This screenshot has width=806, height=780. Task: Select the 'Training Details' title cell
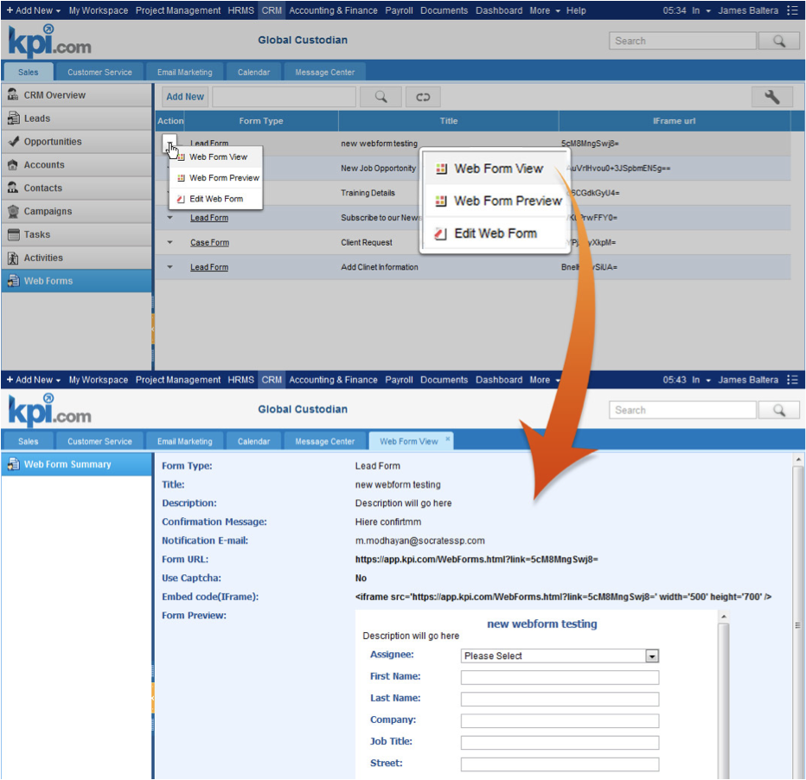click(368, 193)
